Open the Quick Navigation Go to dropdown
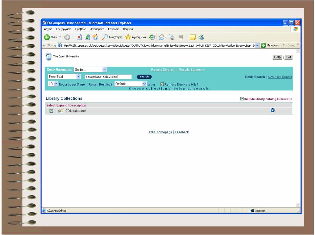Screen dimensions: 315x235 point(104,70)
